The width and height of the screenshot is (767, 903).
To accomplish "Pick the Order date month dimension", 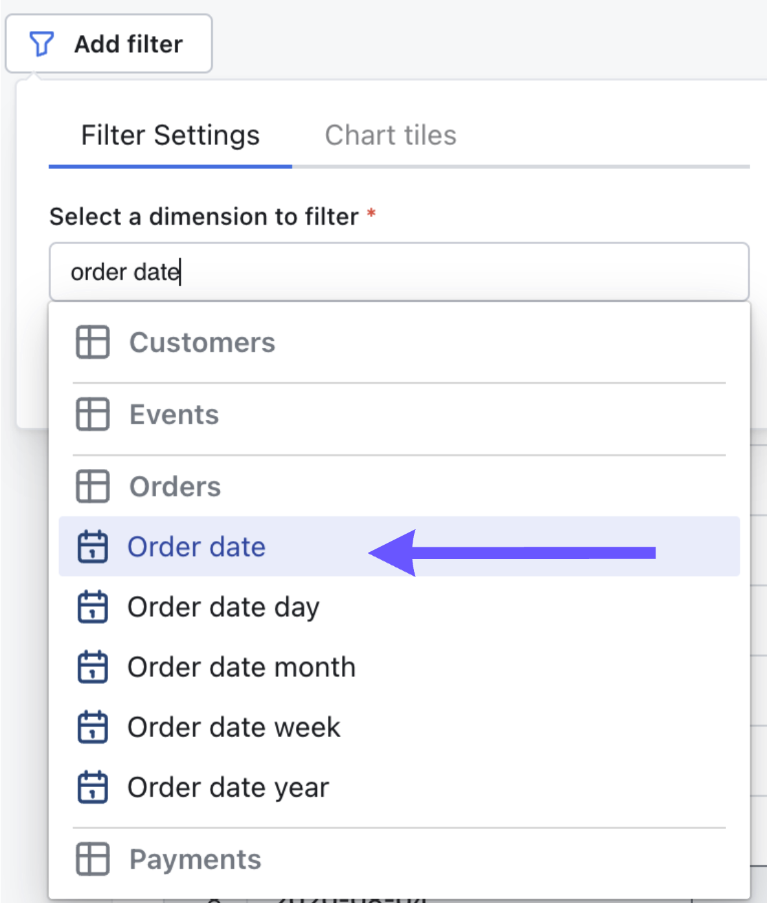I will click(242, 667).
